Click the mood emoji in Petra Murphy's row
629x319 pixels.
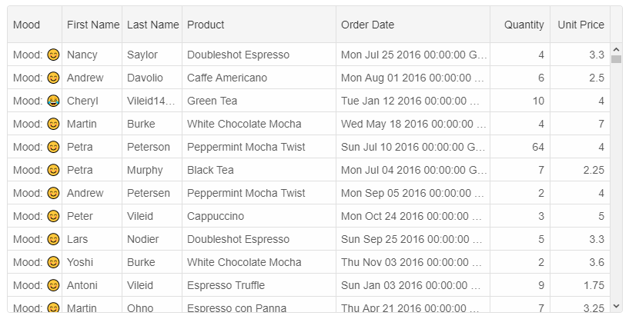53,170
